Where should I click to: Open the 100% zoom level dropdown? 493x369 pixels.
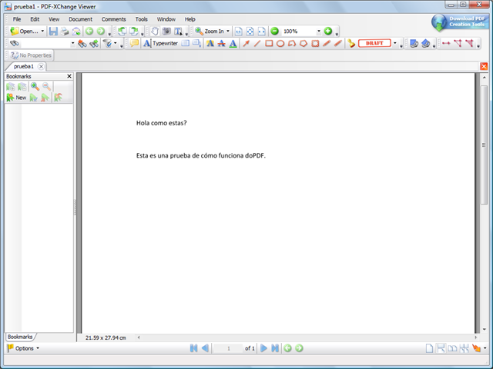(318, 31)
